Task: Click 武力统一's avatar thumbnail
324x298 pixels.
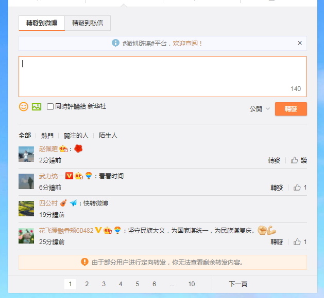Action: point(26,181)
